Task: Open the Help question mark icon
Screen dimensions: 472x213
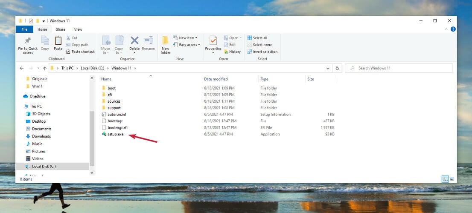Action: 453,29
